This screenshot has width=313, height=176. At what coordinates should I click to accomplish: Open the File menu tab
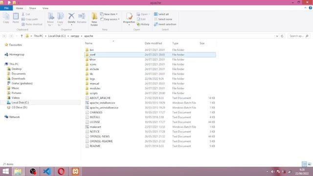(6, 8)
